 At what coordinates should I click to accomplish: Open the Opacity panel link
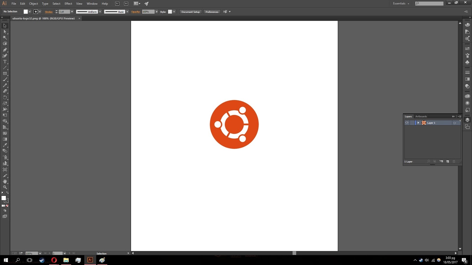tap(136, 12)
